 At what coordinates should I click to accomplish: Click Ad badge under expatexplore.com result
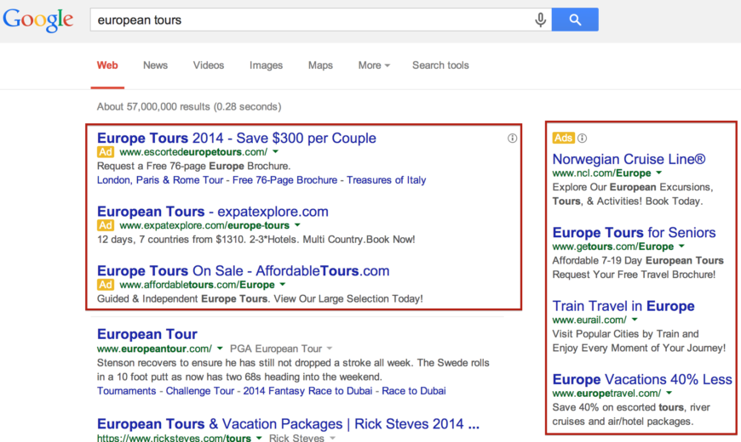106,225
